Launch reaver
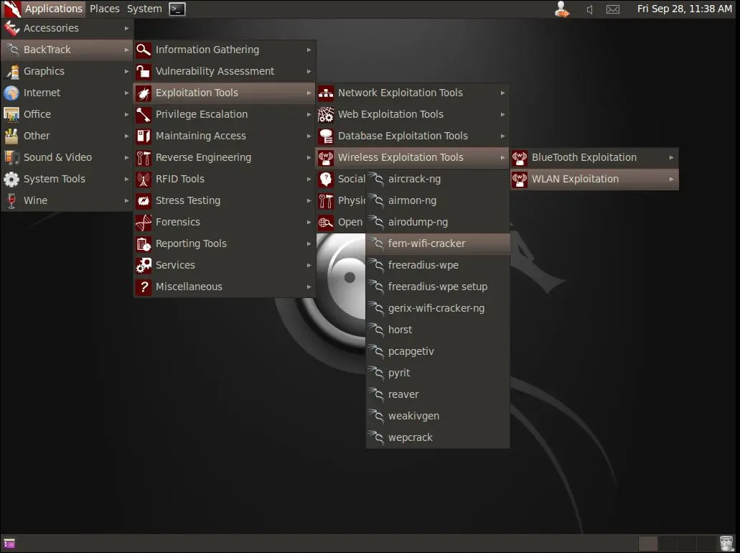This screenshot has width=740, height=553. (438, 395)
